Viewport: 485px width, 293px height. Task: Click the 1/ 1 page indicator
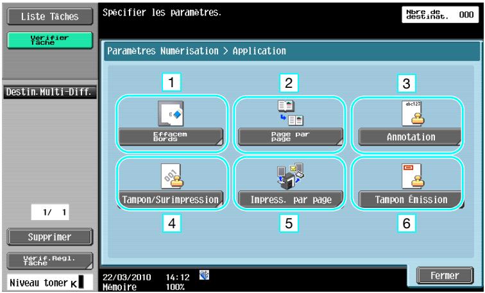coord(50,212)
